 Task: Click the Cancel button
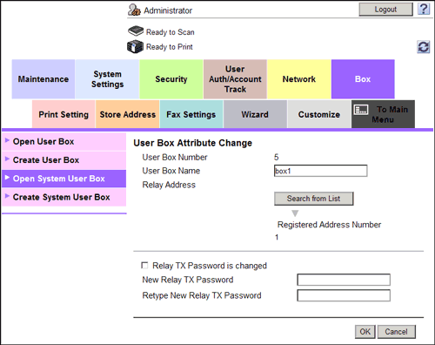(396, 332)
